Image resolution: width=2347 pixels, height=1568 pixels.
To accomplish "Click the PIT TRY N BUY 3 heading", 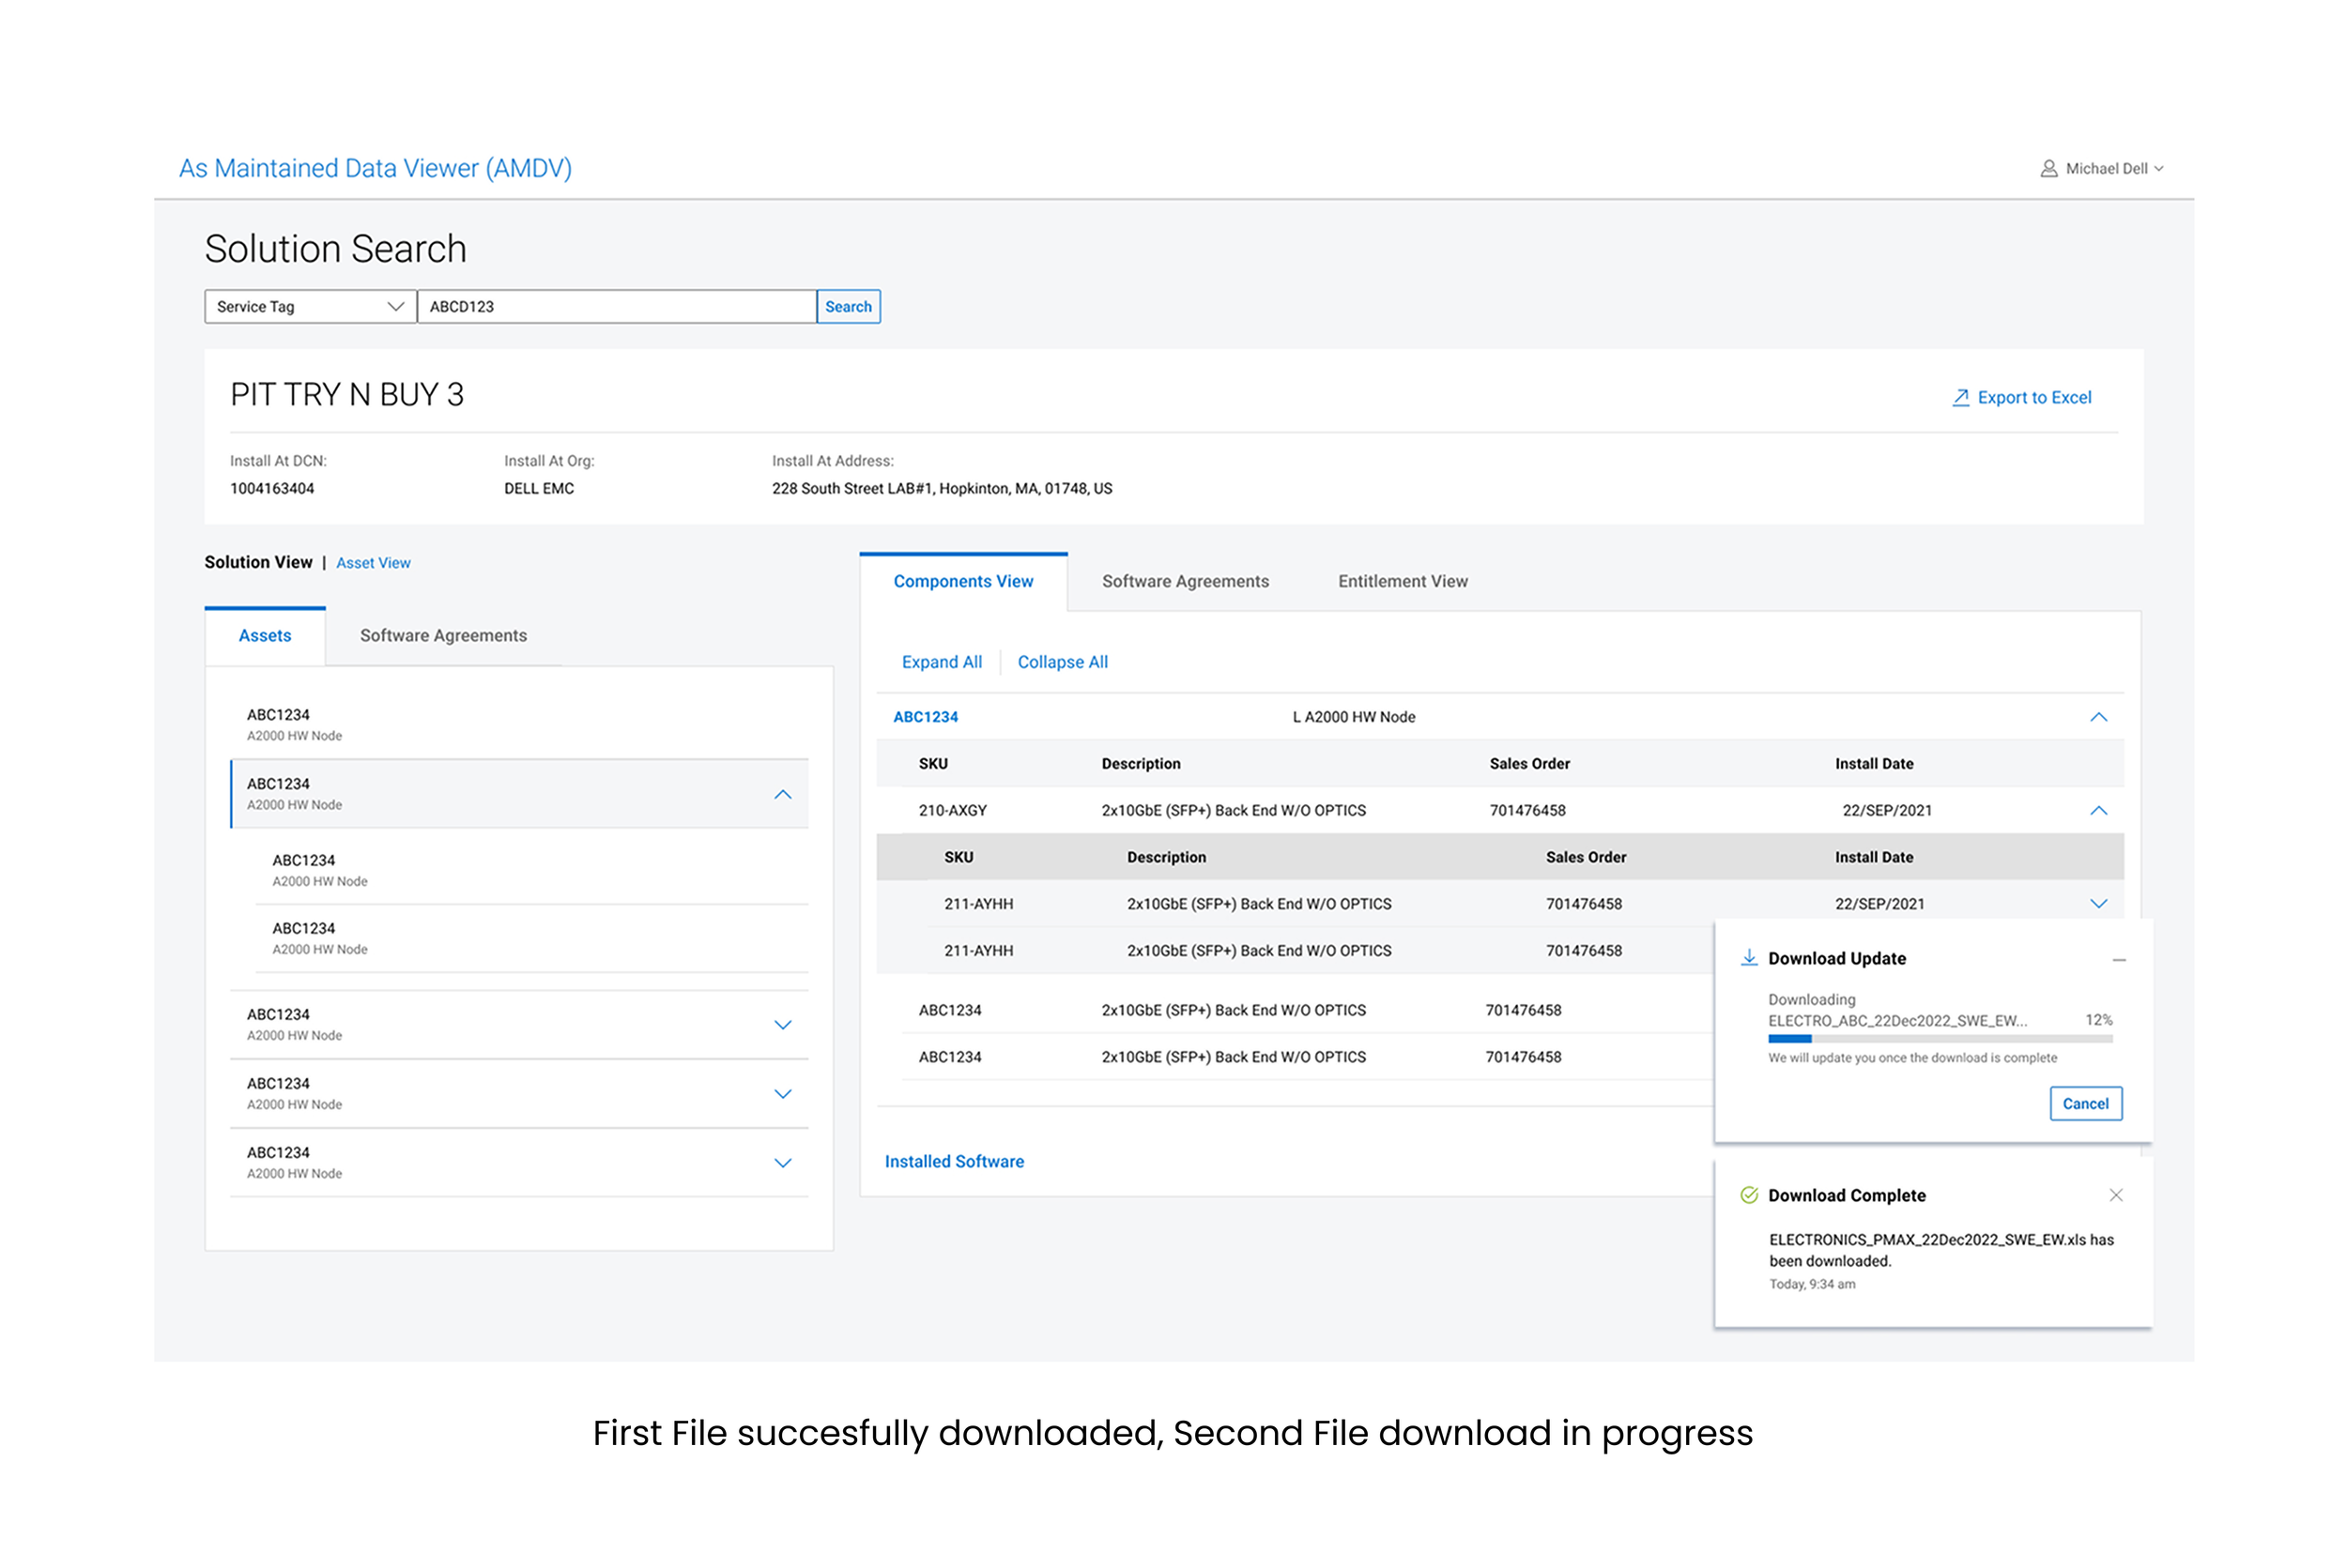I will pos(346,395).
